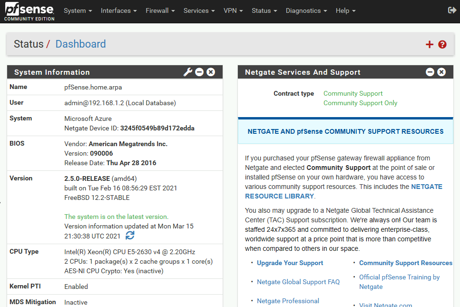Screen dimensions: 460x307
Task: Close the System Information widget
Action: pos(211,72)
